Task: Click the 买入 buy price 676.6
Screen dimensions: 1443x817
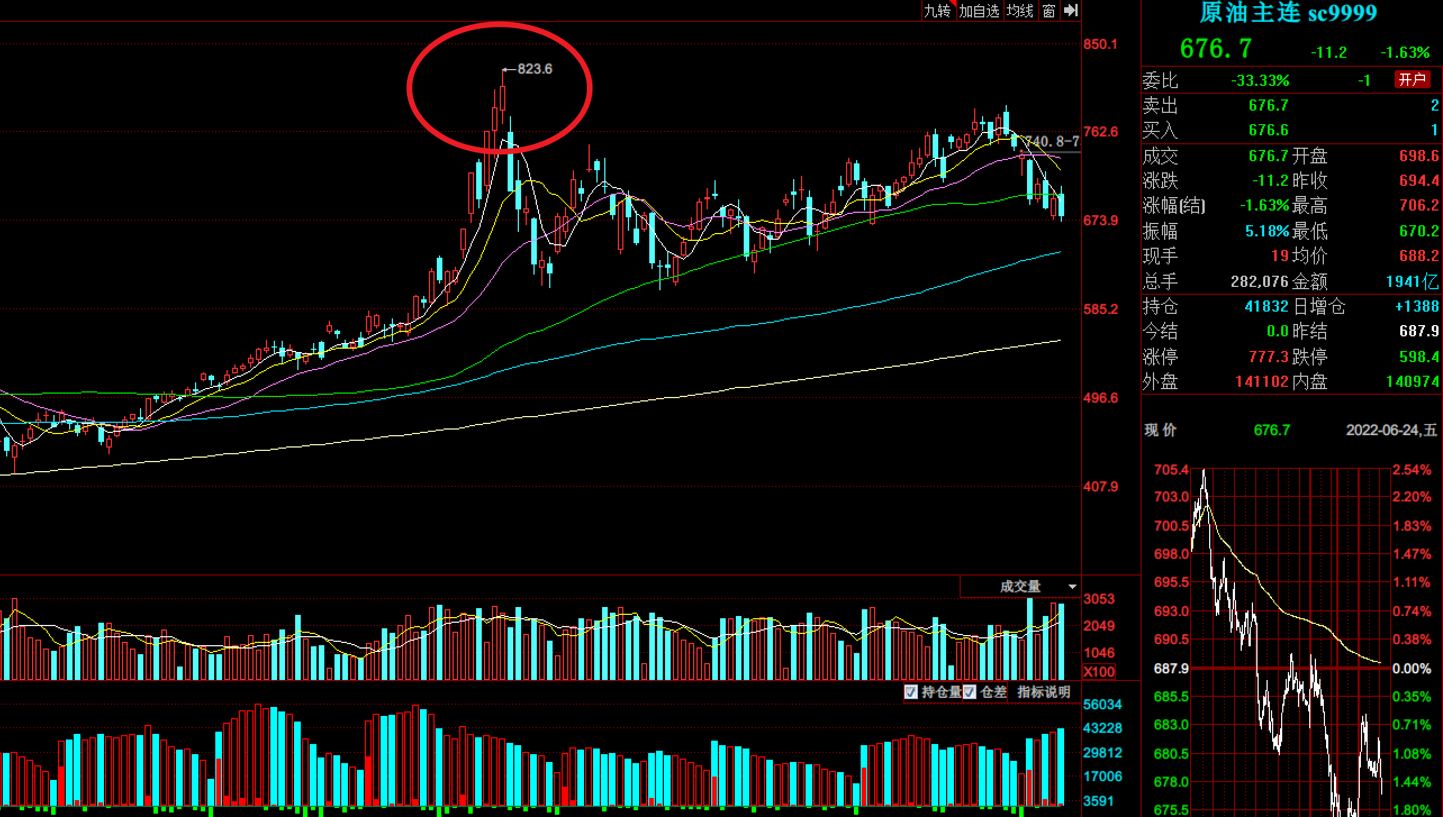Action: [x=1268, y=130]
